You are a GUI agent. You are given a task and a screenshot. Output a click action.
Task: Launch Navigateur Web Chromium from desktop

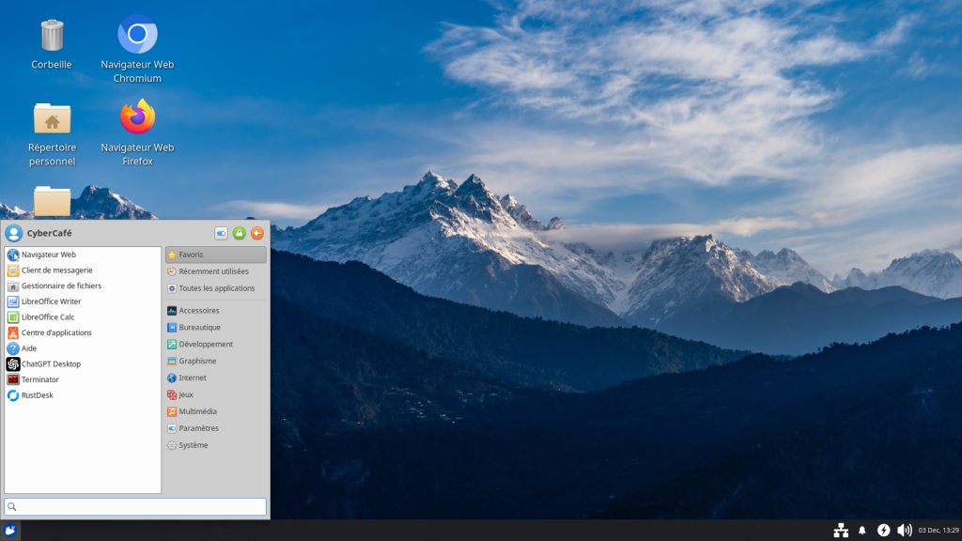pyautogui.click(x=137, y=36)
